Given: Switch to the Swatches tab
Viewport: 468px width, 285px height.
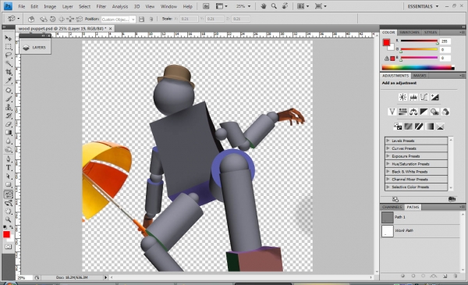Looking at the screenshot, I should 409,32.
